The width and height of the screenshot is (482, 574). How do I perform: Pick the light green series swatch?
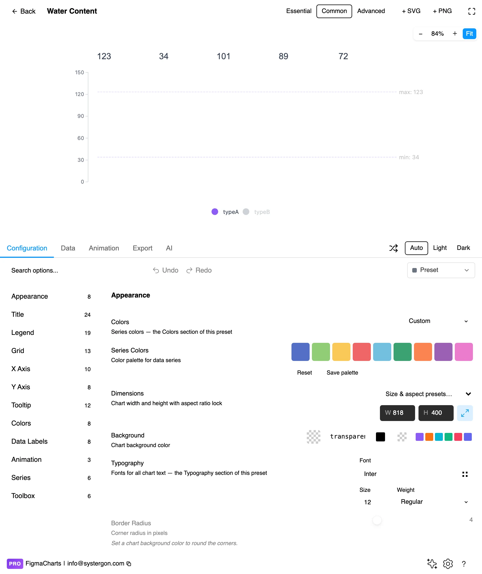point(321,352)
